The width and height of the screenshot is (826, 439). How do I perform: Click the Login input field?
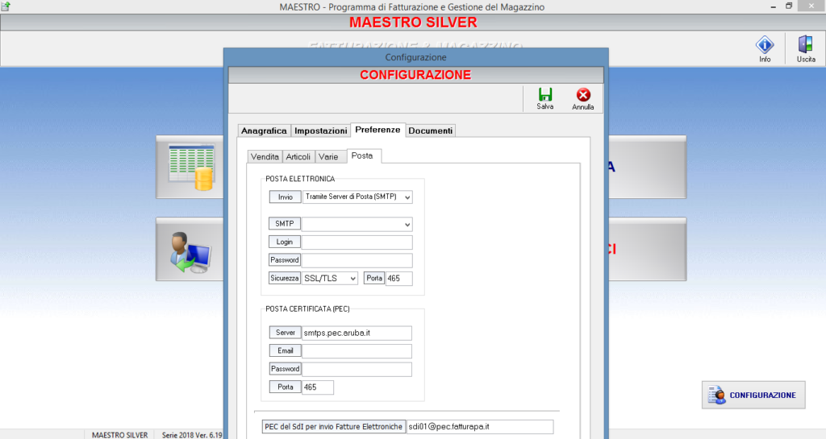pos(357,242)
